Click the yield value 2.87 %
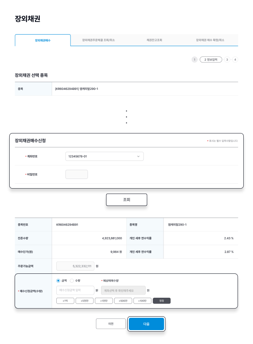The height and width of the screenshot is (344, 253). tap(229, 252)
